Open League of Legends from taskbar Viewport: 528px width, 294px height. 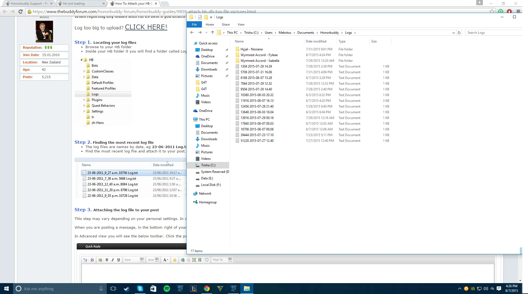(193, 289)
